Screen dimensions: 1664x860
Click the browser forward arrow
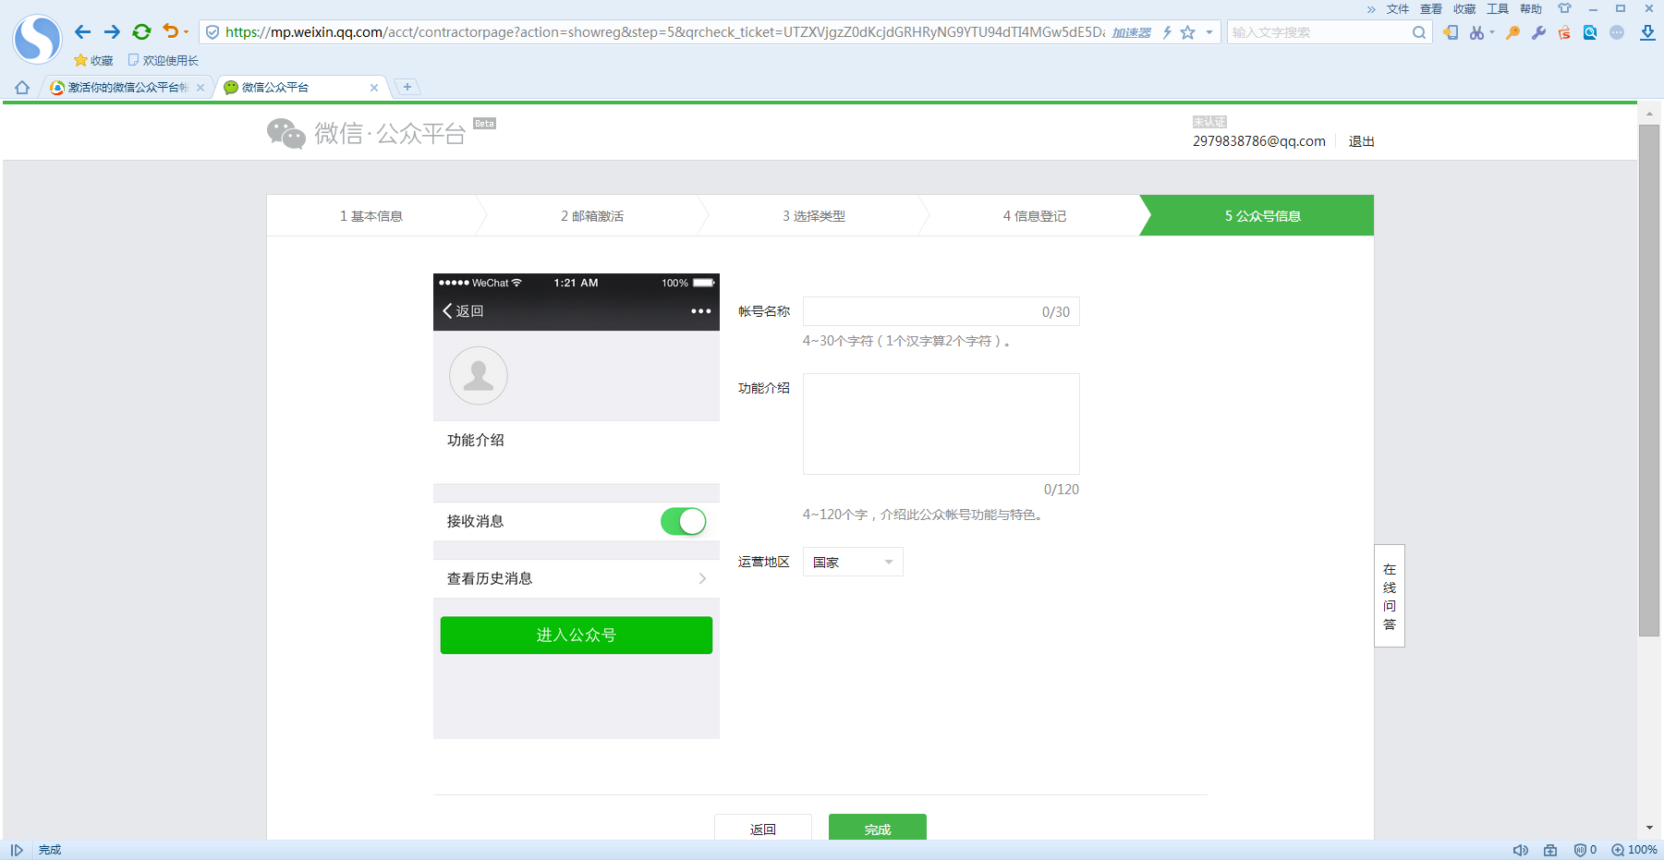(x=112, y=32)
